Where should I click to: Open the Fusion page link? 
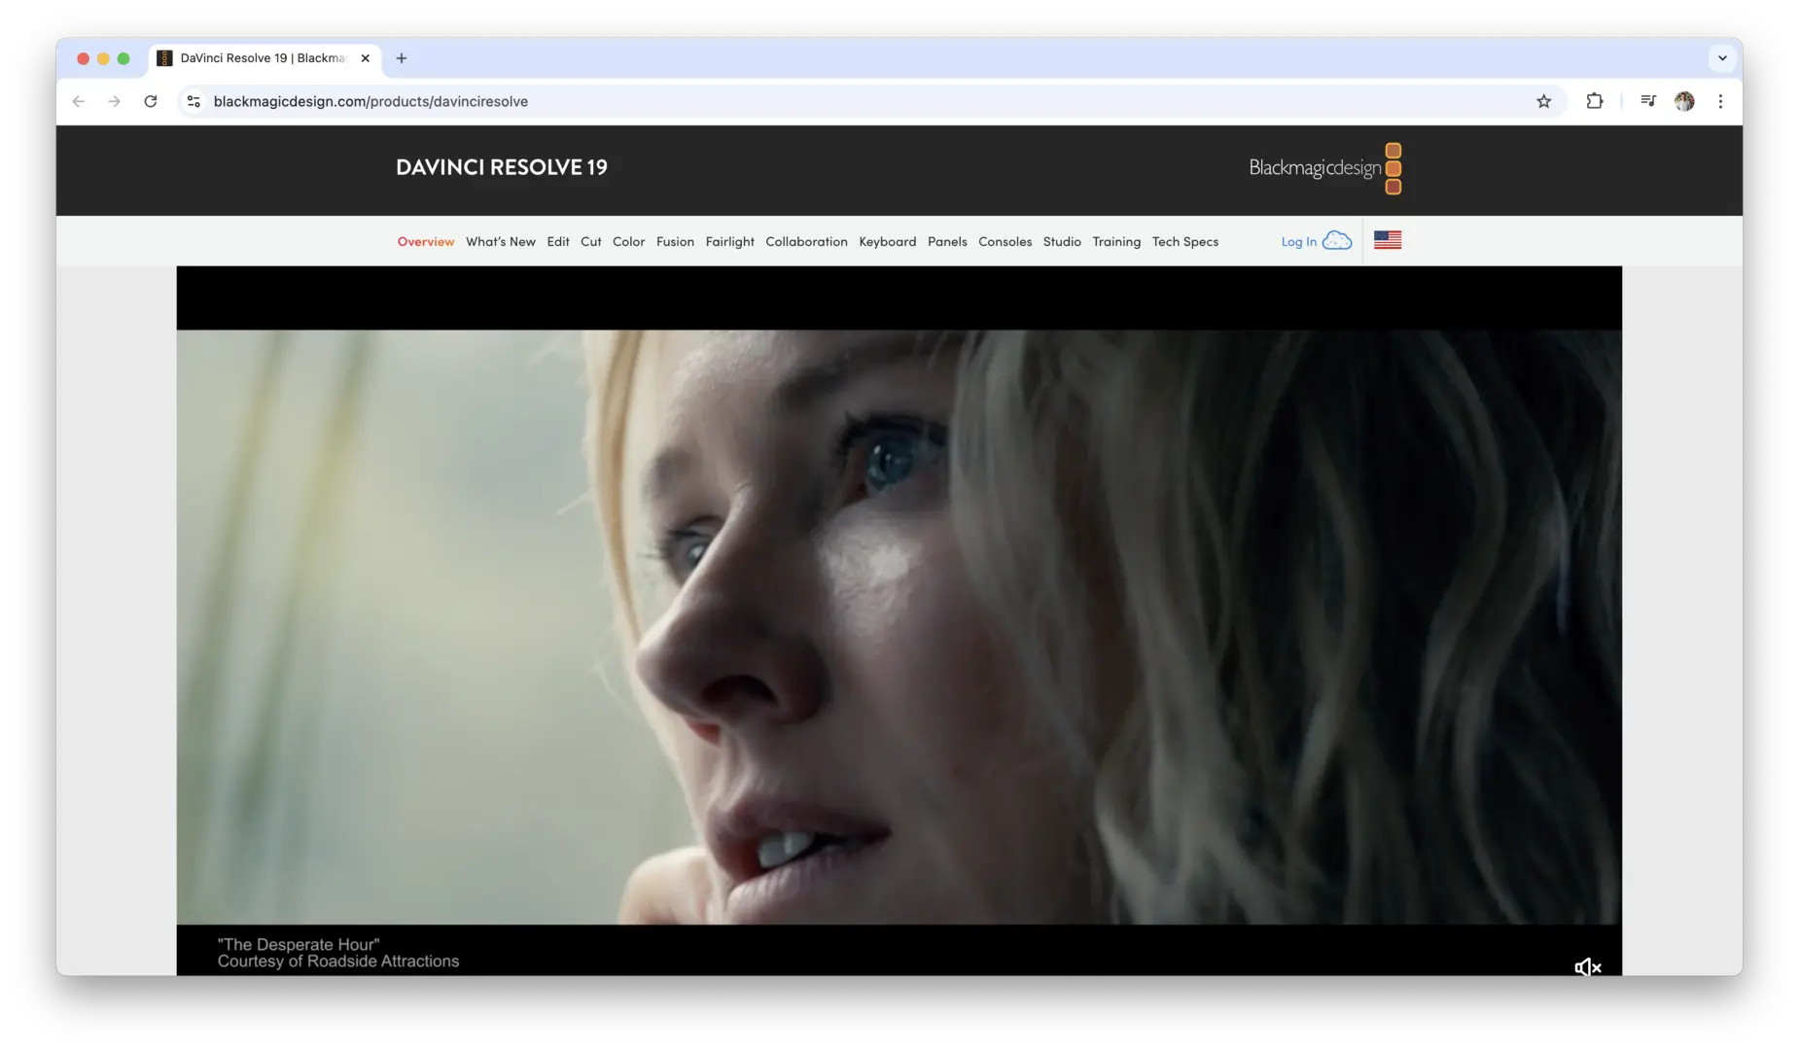675,242
